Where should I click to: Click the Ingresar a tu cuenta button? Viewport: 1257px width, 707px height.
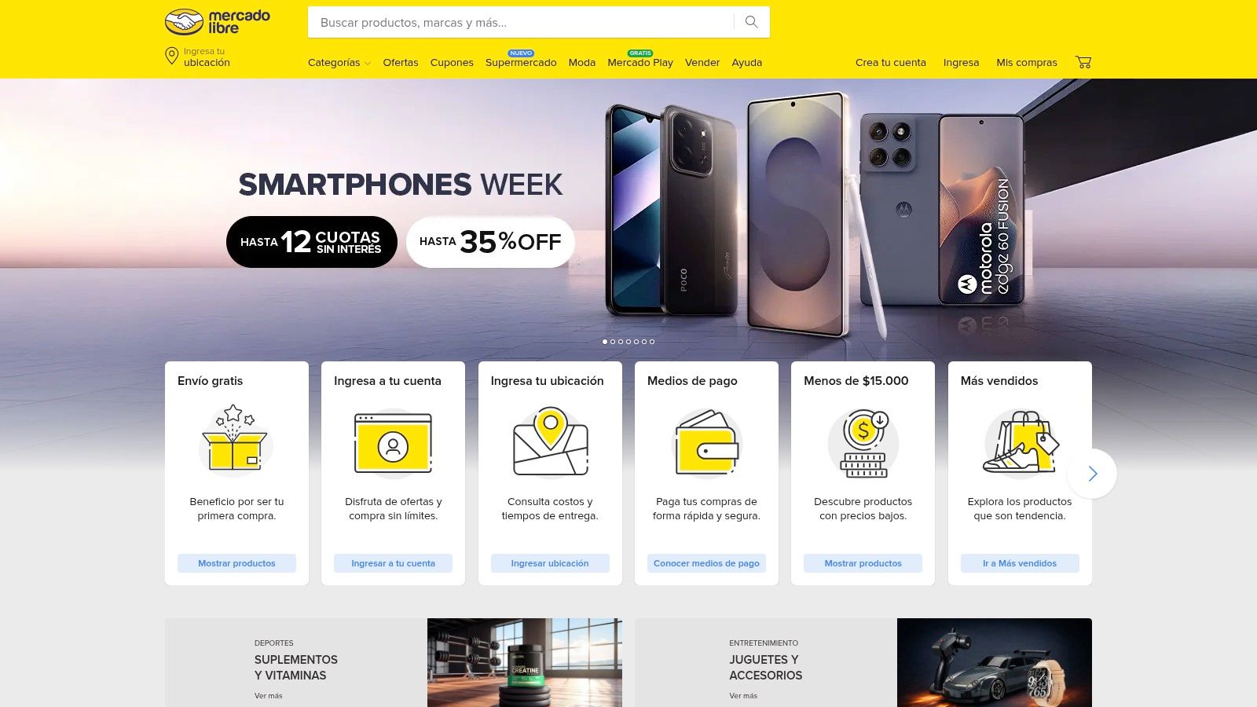click(x=393, y=563)
